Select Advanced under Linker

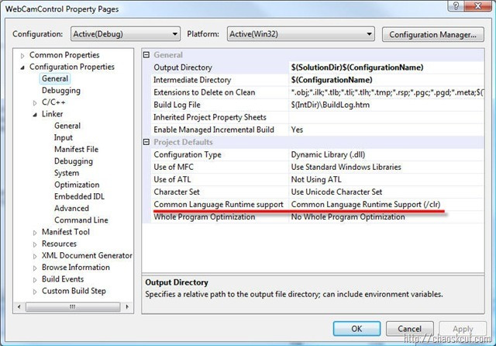point(71,208)
